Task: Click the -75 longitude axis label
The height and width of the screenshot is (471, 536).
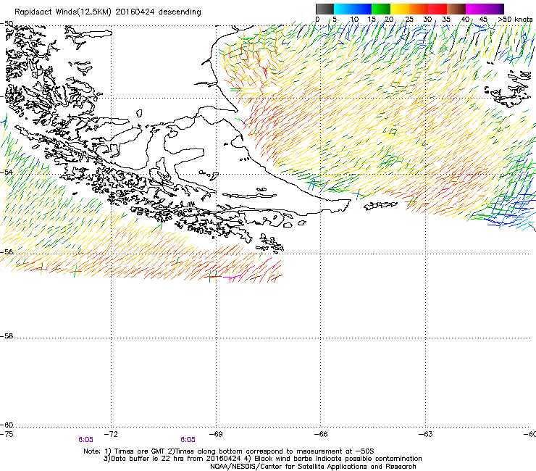Action: click(7, 434)
